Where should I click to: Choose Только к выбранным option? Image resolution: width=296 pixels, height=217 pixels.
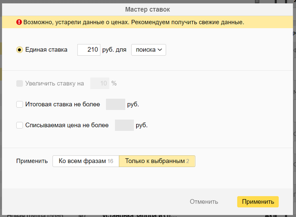(157, 161)
